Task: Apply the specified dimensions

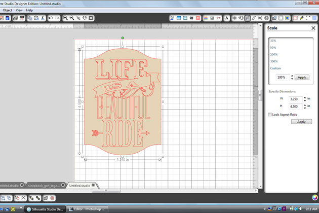Action: click(x=301, y=122)
